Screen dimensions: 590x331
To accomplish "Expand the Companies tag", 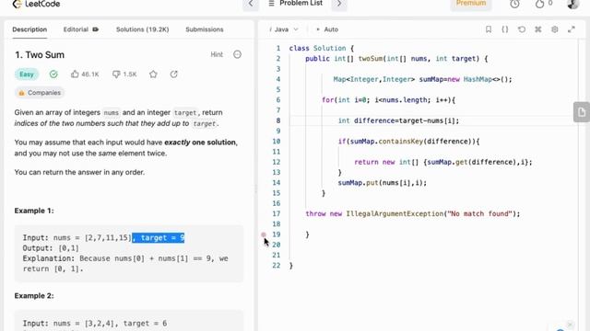I will pos(40,93).
